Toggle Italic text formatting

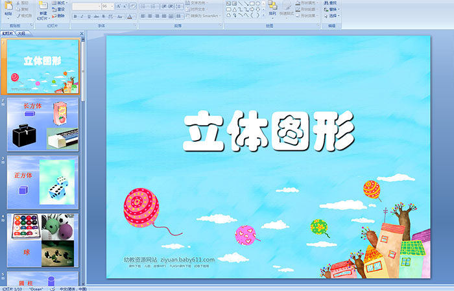tap(81, 16)
